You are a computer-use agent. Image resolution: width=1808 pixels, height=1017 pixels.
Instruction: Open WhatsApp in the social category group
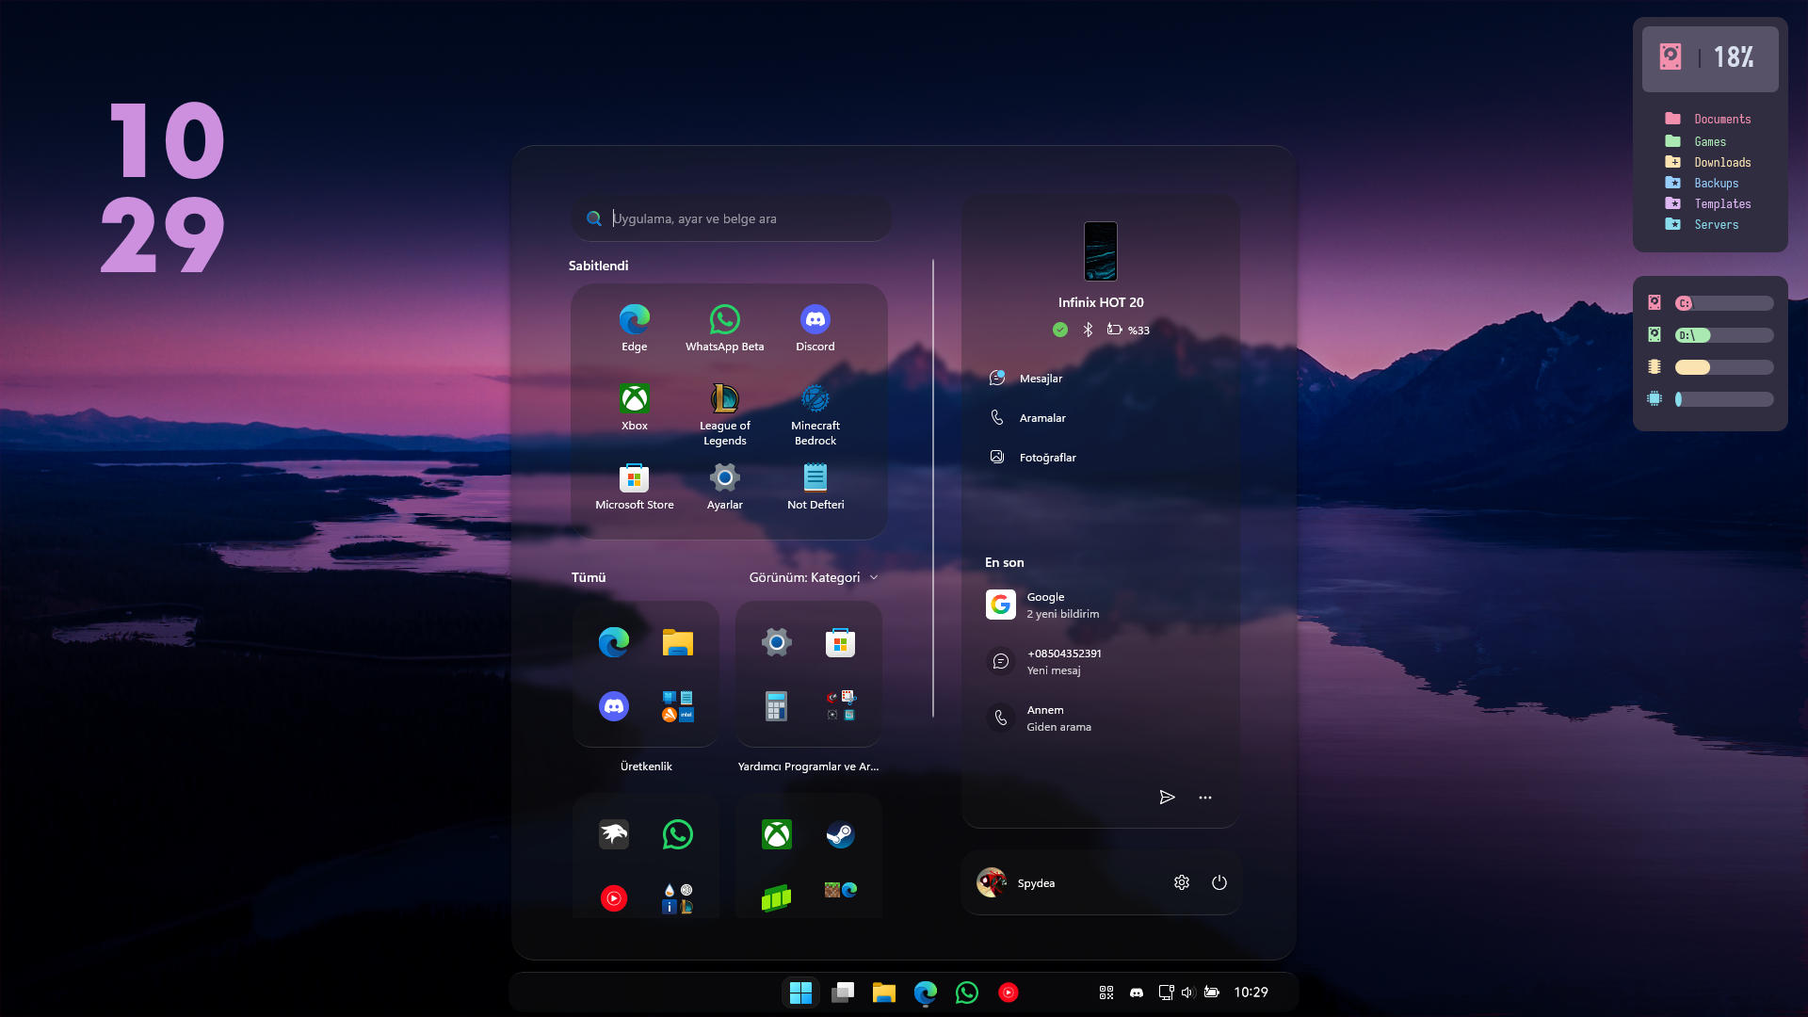(x=677, y=834)
